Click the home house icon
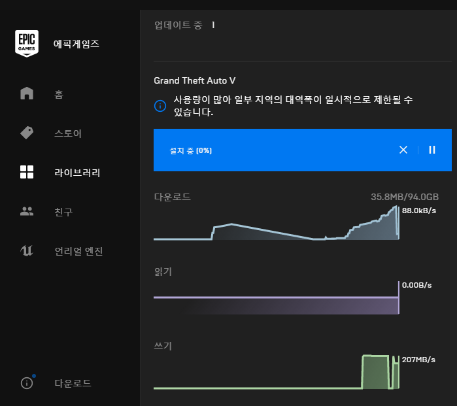The image size is (457, 406). click(x=27, y=93)
